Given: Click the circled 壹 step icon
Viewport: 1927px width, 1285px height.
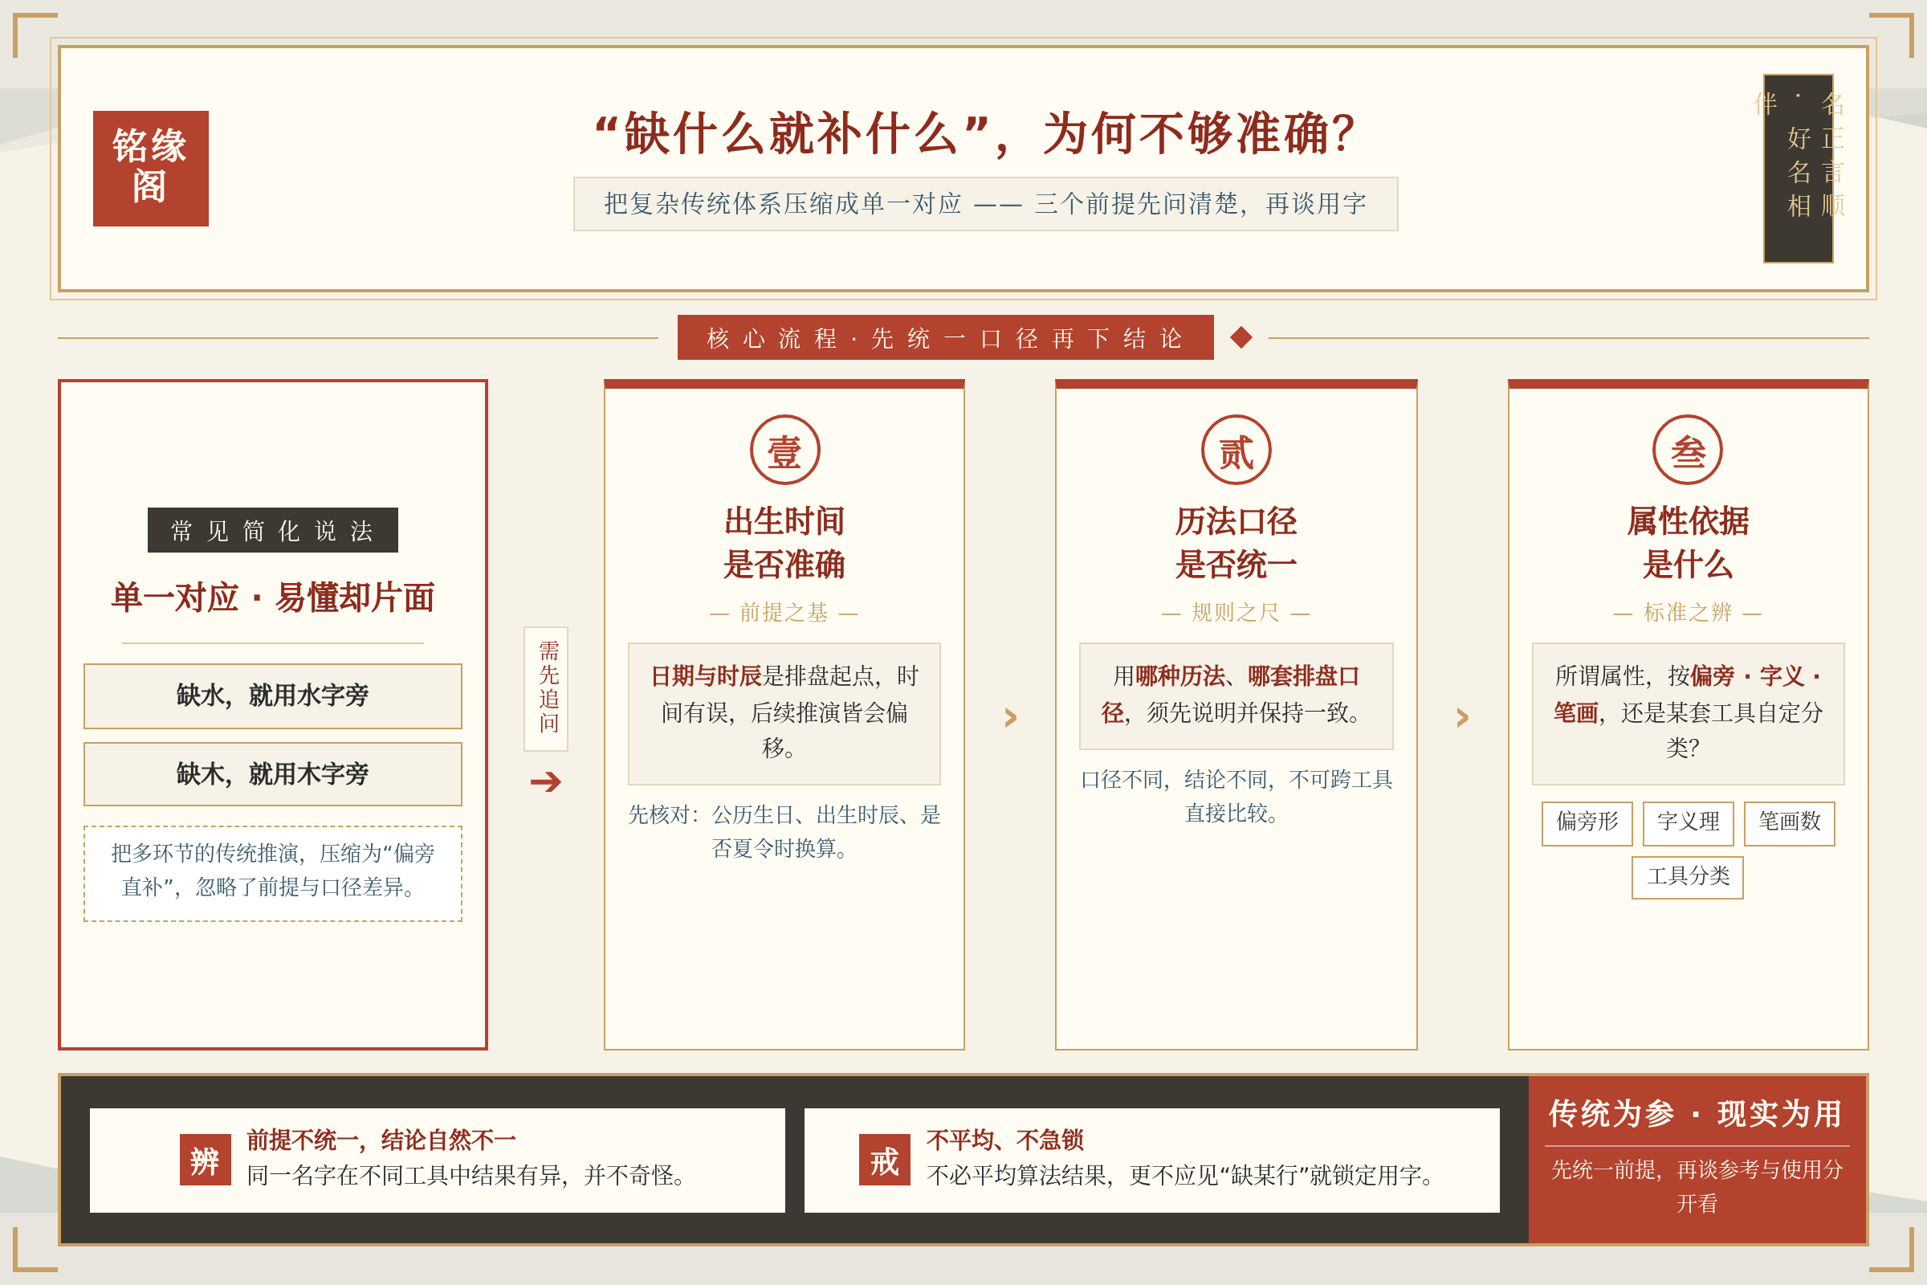Looking at the screenshot, I should (785, 450).
